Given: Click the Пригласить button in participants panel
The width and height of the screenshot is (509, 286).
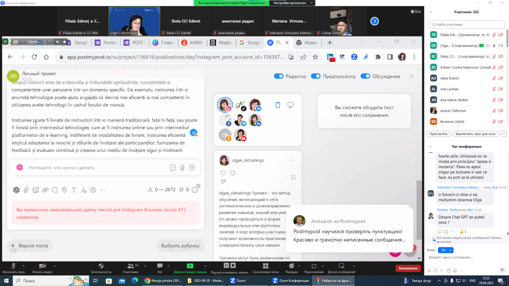Looking at the screenshot, I should point(439,133).
